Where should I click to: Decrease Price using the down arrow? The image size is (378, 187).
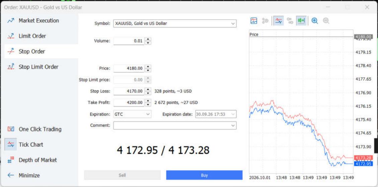click(x=148, y=70)
